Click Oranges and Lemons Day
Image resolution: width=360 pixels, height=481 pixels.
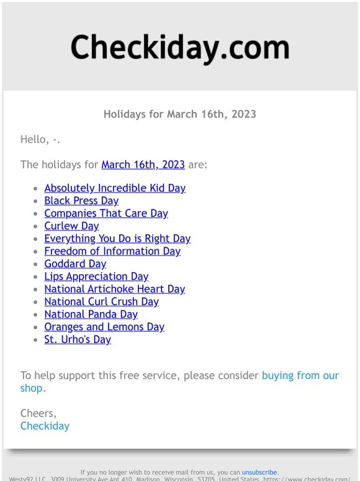(104, 327)
